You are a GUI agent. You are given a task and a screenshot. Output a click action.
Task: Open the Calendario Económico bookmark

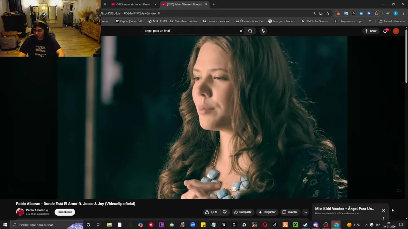(x=185, y=21)
